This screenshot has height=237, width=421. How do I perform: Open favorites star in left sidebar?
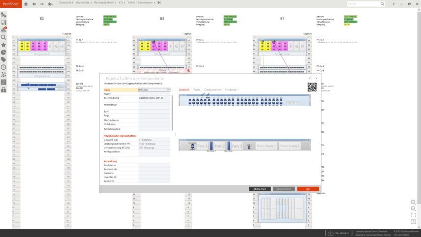[x=3, y=45]
